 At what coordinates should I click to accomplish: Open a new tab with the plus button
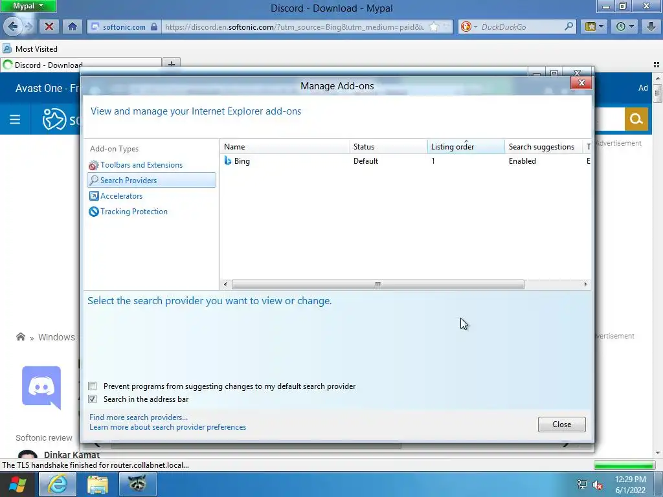click(171, 64)
